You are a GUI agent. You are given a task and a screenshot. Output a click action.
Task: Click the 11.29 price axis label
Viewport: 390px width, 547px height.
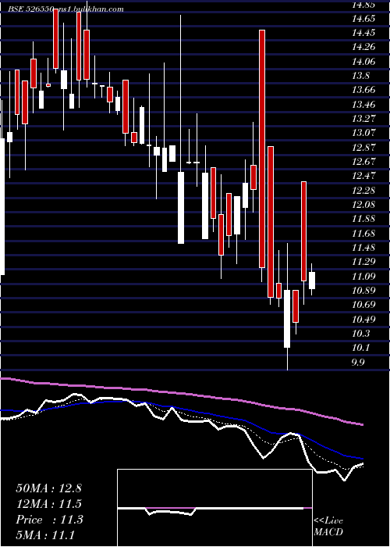pos(363,262)
